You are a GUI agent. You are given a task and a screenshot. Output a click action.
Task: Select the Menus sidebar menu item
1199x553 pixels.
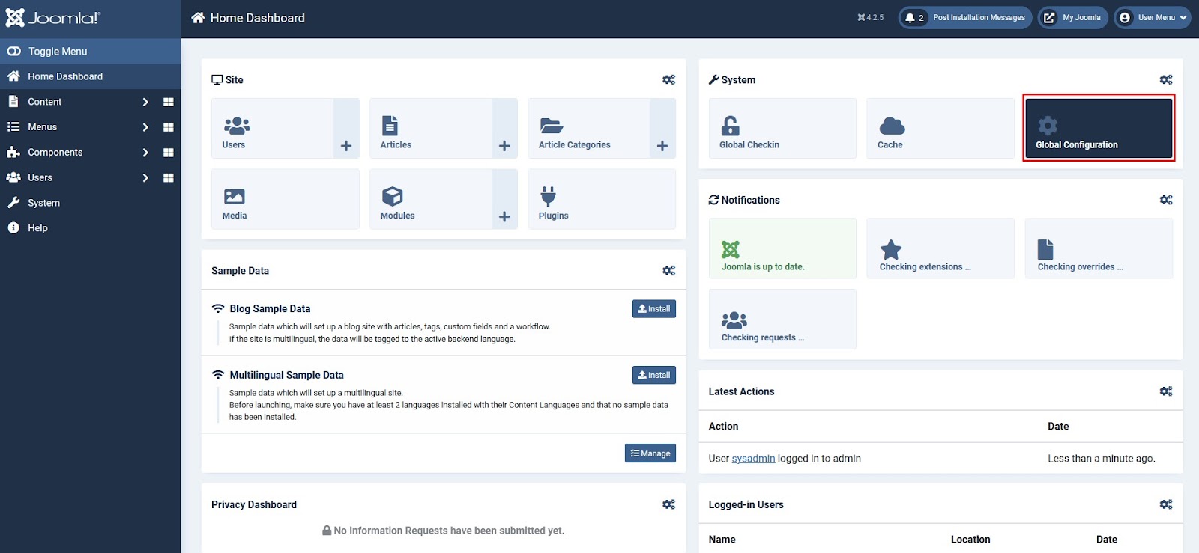pos(43,127)
